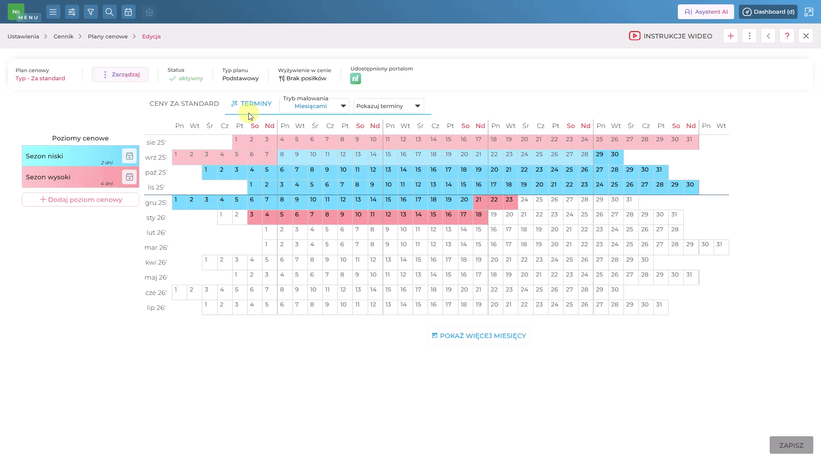Select the TERMINY tab
Screen dimensions: 821x461
(x=251, y=104)
